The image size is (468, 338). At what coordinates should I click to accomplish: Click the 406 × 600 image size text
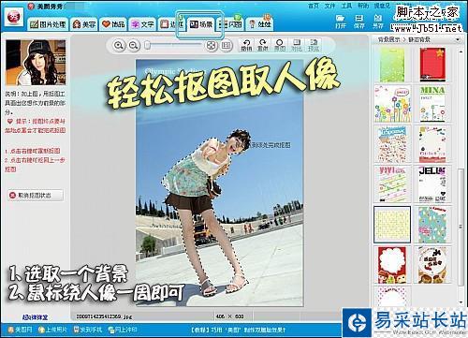coord(229,316)
